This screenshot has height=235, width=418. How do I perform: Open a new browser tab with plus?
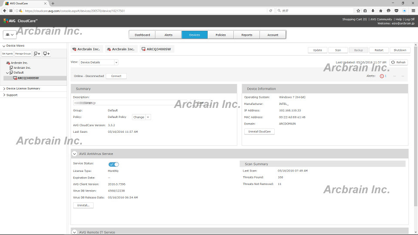53,3
